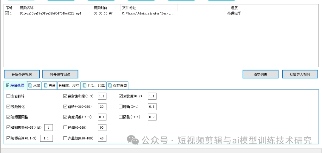The height and width of the screenshot is (153, 322).
Task: Click the 阴影 field showing 0.2
Action: pos(152,117)
